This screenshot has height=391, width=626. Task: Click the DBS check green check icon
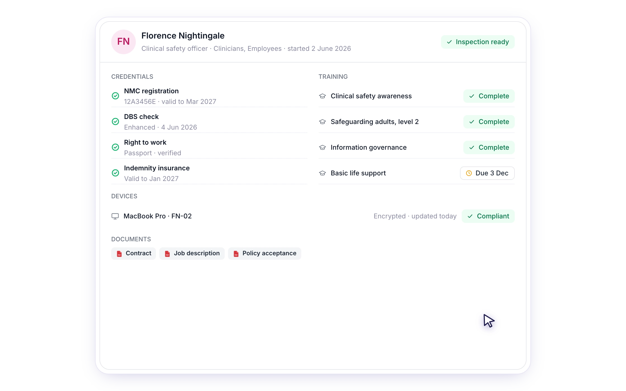115,122
